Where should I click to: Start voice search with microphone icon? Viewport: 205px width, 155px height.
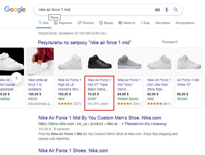click(167, 10)
